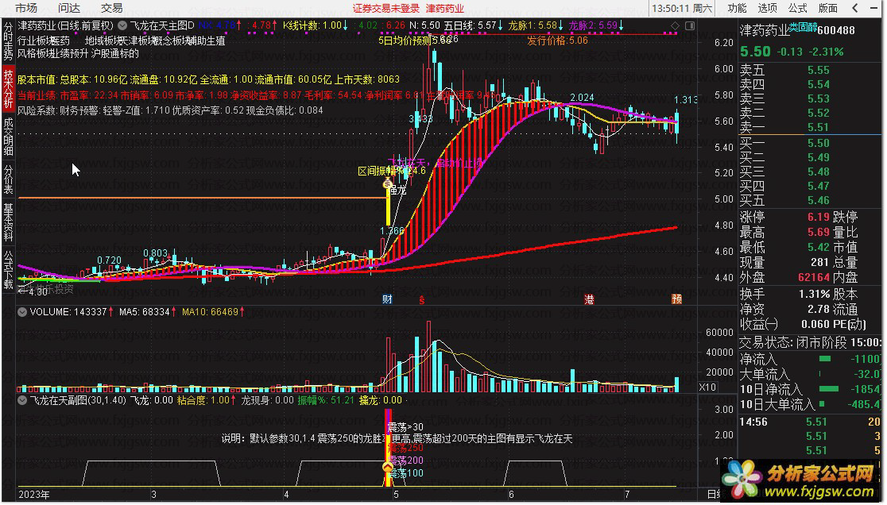
Task: Click the 最高 value 5.69
Action: pyautogui.click(x=819, y=232)
